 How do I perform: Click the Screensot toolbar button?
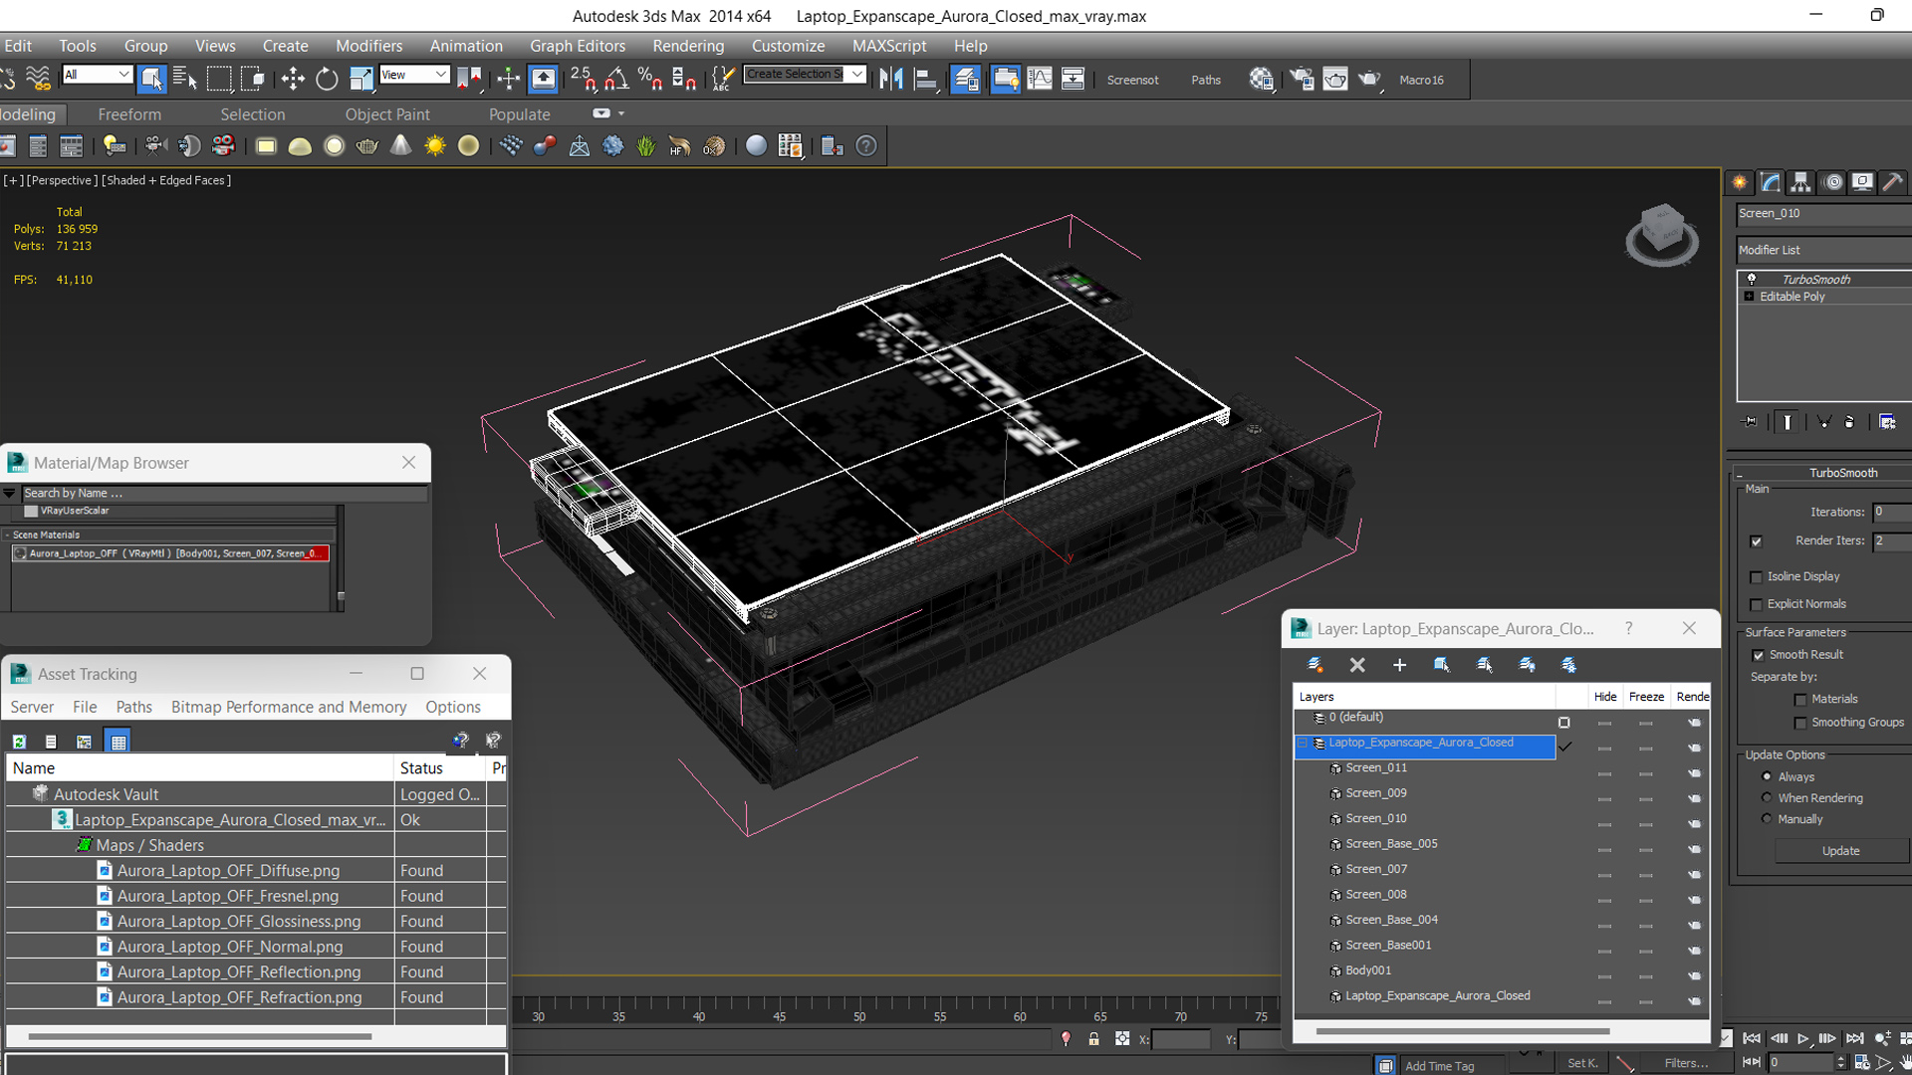click(x=1132, y=80)
